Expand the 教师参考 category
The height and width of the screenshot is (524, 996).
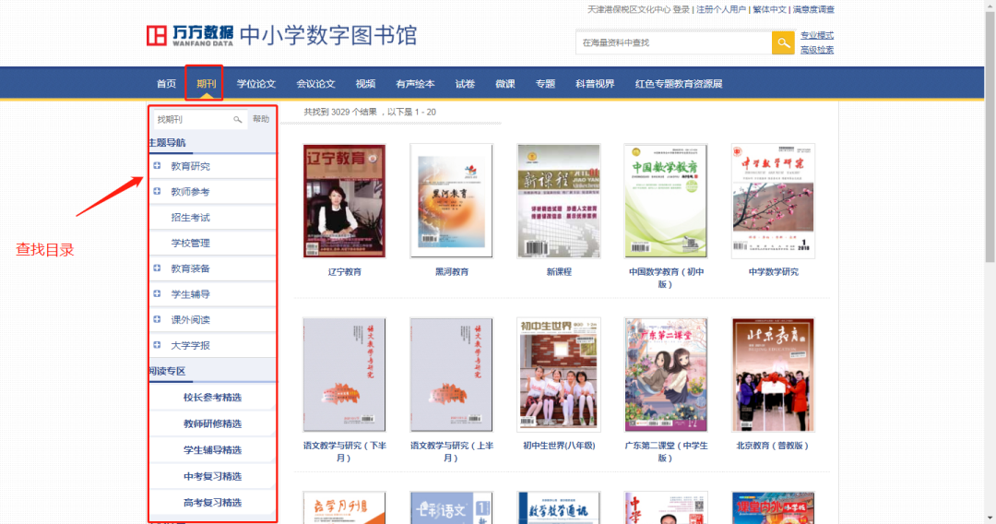pyautogui.click(x=157, y=191)
